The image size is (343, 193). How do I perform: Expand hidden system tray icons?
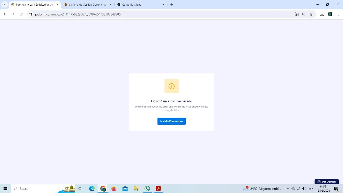pyautogui.click(x=288, y=188)
